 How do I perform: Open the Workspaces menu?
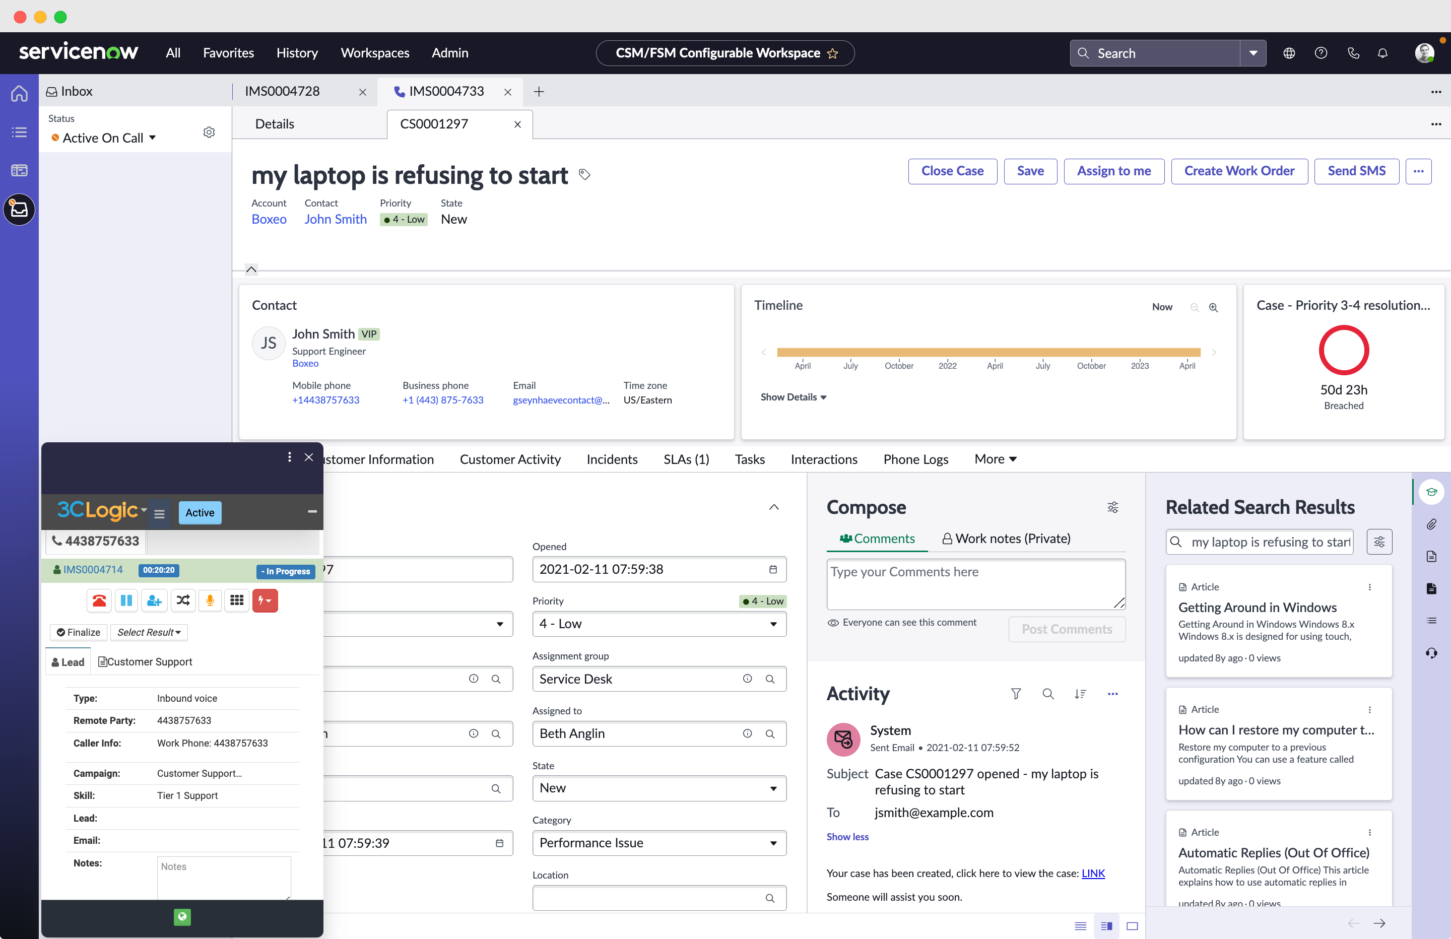click(374, 53)
